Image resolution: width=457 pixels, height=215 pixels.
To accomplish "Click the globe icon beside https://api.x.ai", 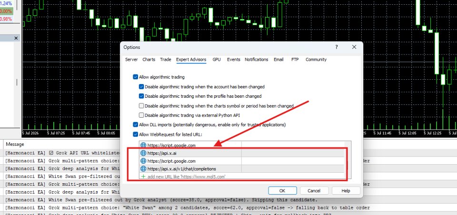I will [143, 153].
